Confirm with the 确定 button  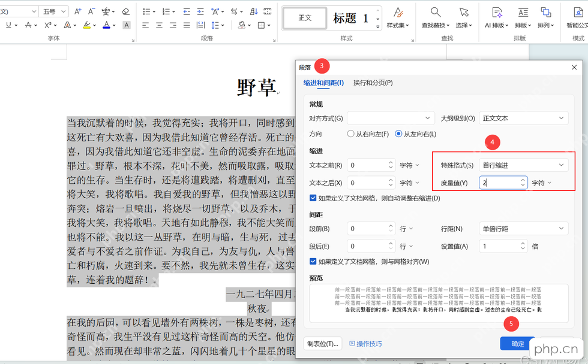click(x=518, y=344)
